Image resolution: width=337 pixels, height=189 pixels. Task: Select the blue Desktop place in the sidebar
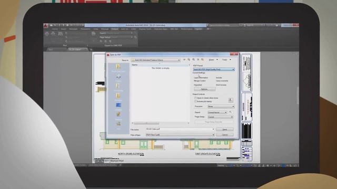tap(118, 106)
